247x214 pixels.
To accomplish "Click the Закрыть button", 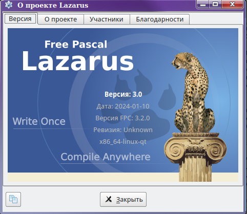I will pyautogui.click(x=123, y=199).
